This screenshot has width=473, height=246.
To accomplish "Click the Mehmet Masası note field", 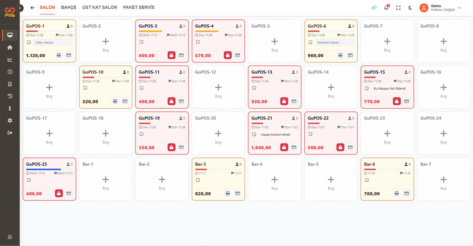I will click(334, 43).
